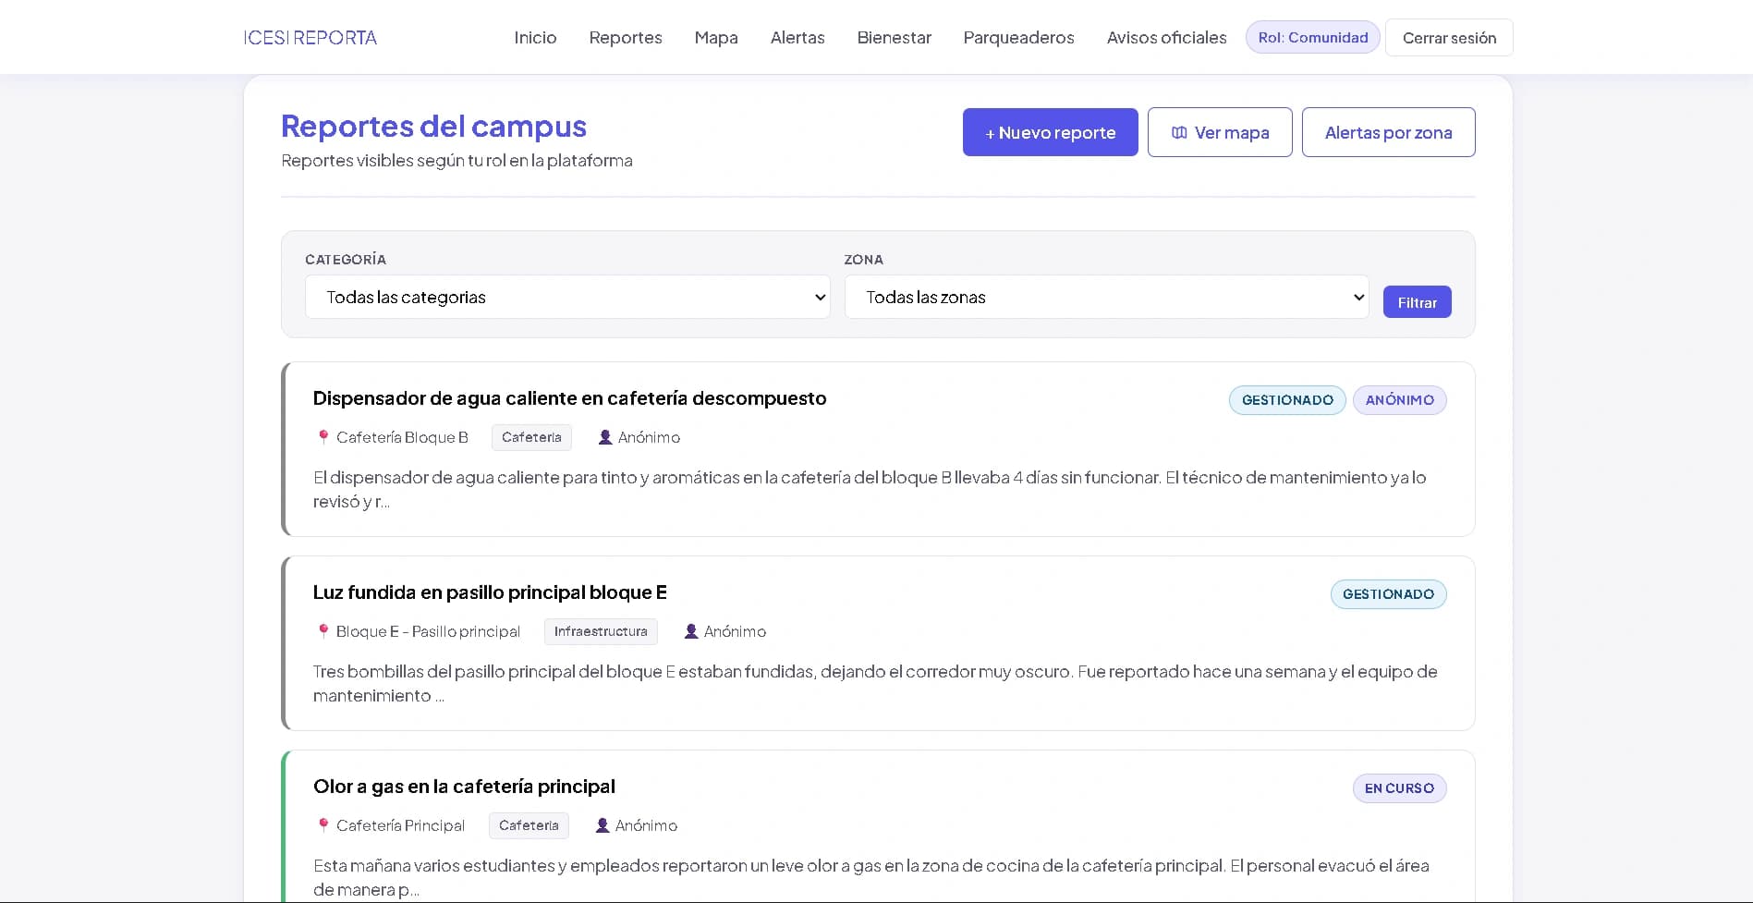The image size is (1753, 903).
Task: Open Avisos oficiales navigation item
Action: [x=1166, y=37]
